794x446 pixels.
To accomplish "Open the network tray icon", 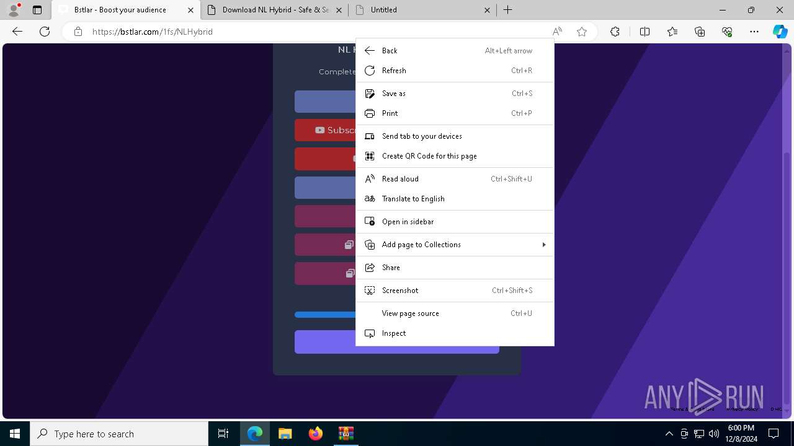I will [x=698, y=434].
